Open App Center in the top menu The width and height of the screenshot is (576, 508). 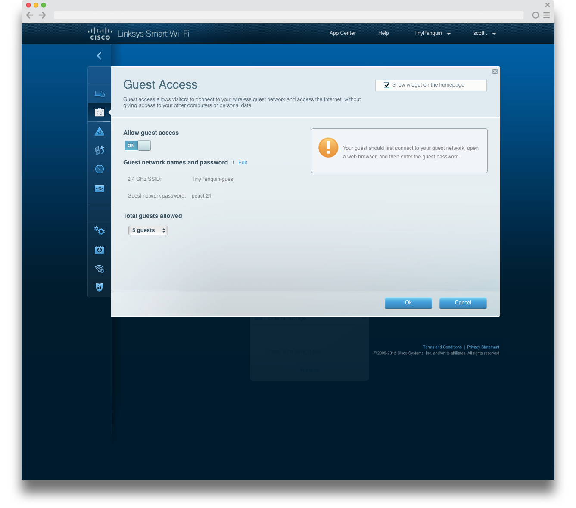pyautogui.click(x=342, y=33)
